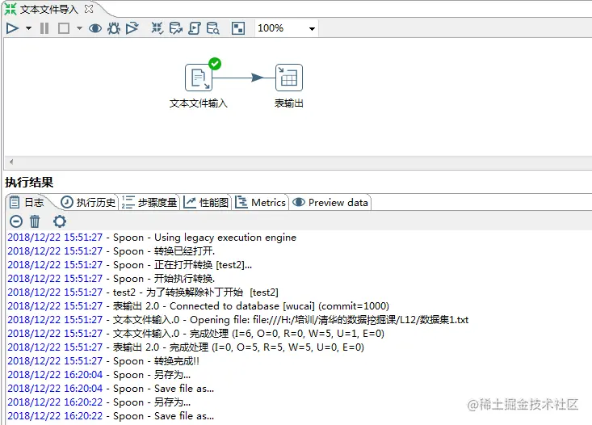Screen dimensions: 592x425
Task: Stop the transformation with square icon
Action: (x=64, y=28)
